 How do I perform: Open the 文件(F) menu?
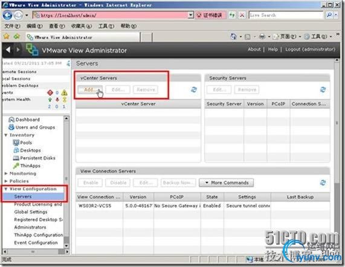click(12, 26)
